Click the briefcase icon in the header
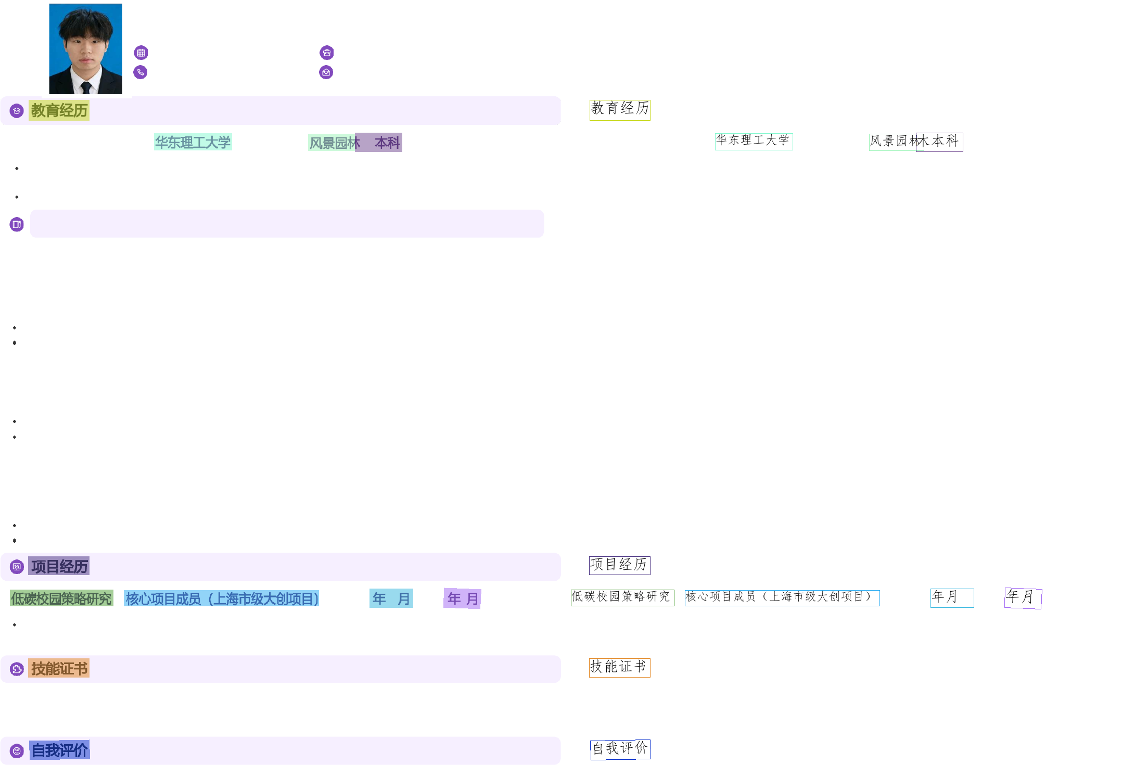Image resolution: width=1122 pixels, height=765 pixels. (327, 53)
